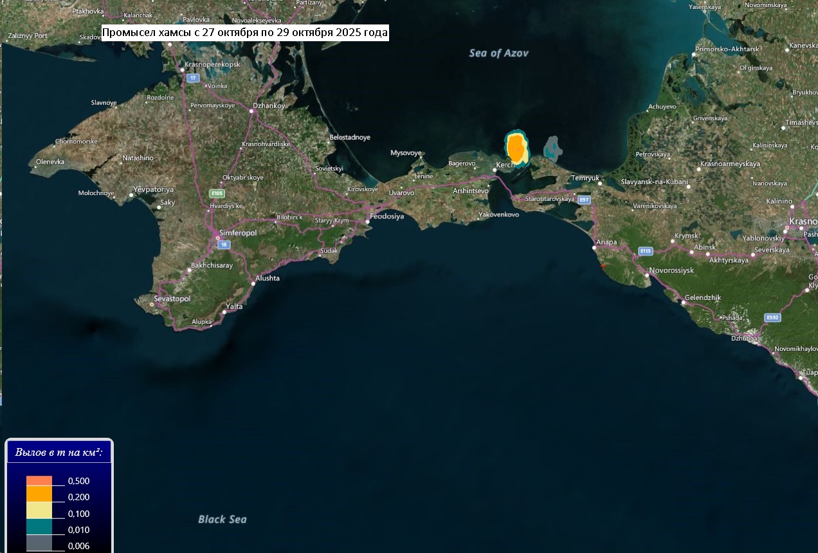Select the orange 0,200 legend swatch
818x553 pixels.
[39, 494]
